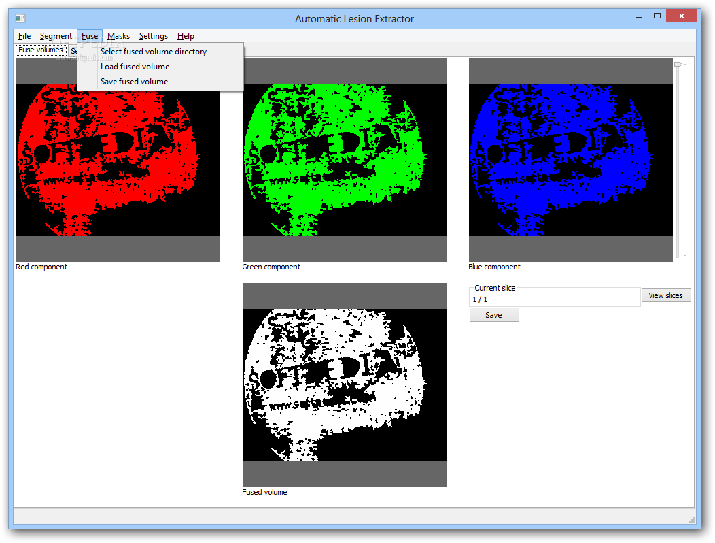This screenshot has width=715, height=543.
Task: Minimize the Automatic Lesion Extractor window
Action: click(639, 17)
